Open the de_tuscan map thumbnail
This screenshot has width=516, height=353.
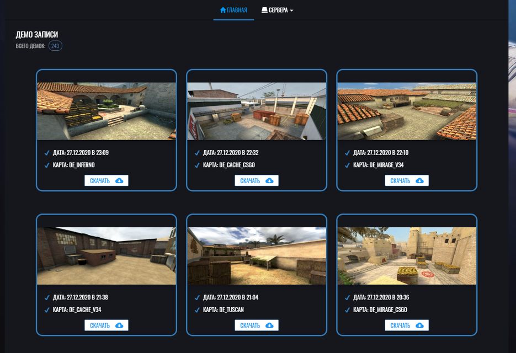(x=257, y=256)
